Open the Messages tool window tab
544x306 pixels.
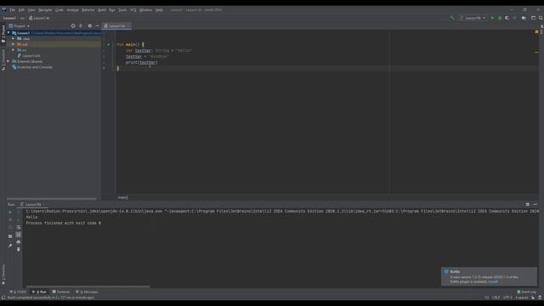pos(87,292)
